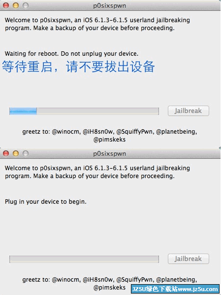Image resolution: width=221 pixels, height=295 pixels.
Task: Click the Jailbreak button in the lower window
Action: [x=189, y=258]
